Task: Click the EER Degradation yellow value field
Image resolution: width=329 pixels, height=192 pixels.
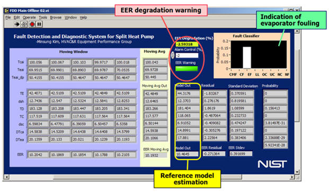Action: [x=186, y=45]
